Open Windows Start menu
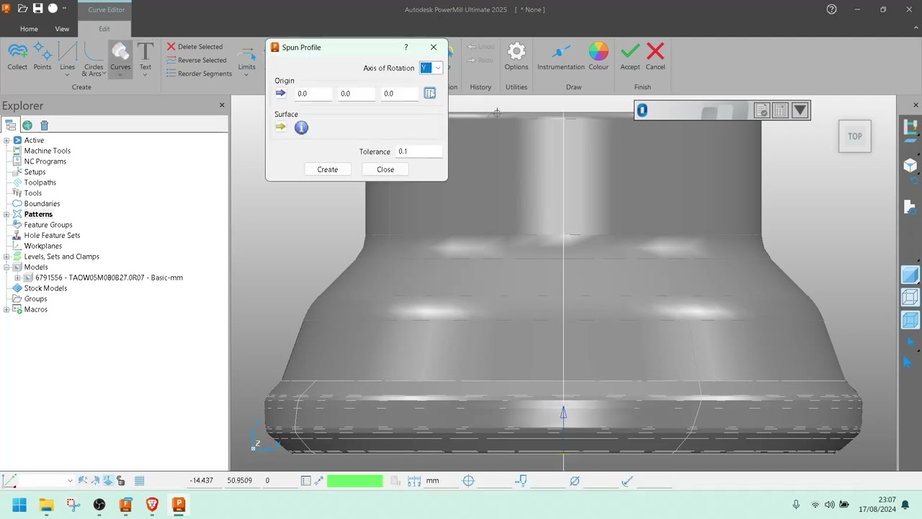 pyautogui.click(x=19, y=505)
